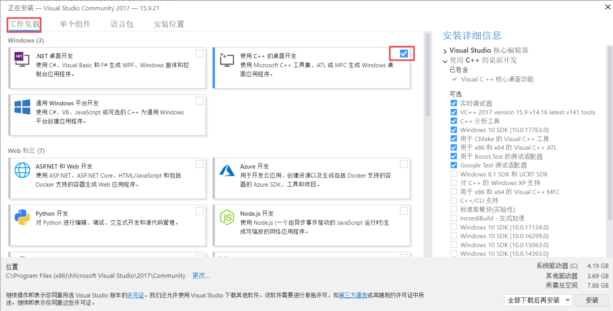Uncheck VC++ 2017 v141 tools option
This screenshot has width=613, height=311.
point(454,112)
